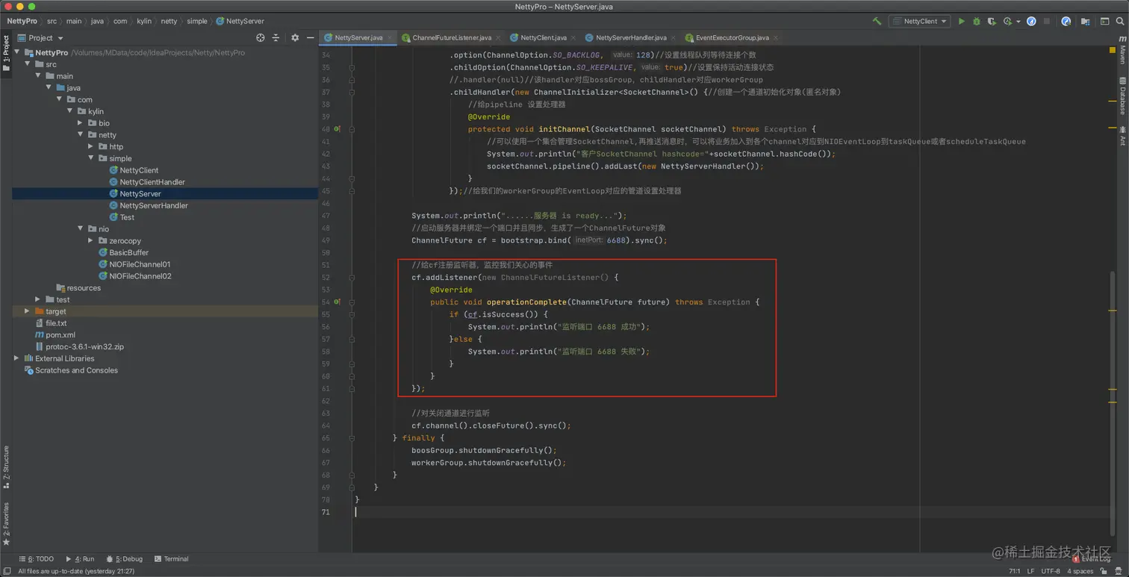The width and height of the screenshot is (1129, 577).
Task: Open the 4 spaces indent selector
Action: point(1080,571)
